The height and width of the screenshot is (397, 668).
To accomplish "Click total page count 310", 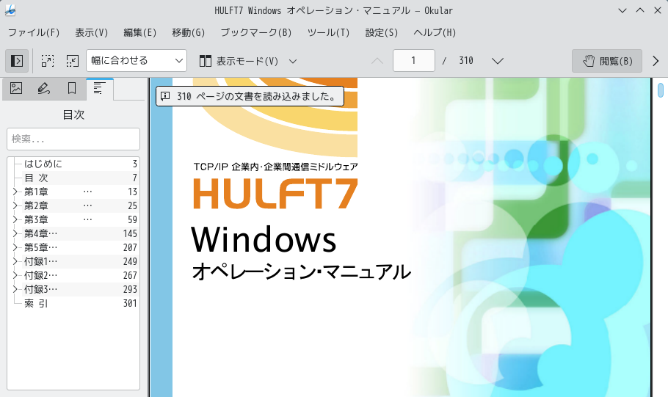I will tap(466, 61).
